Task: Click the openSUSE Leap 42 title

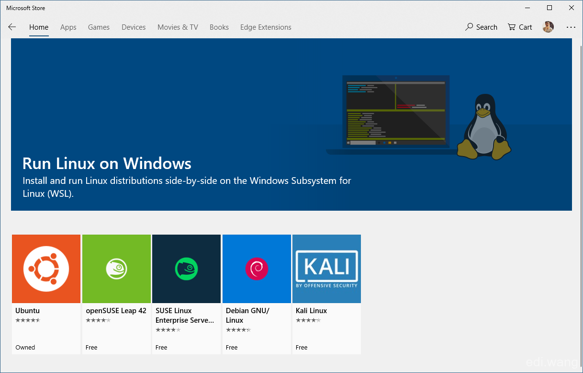Action: 116,311
